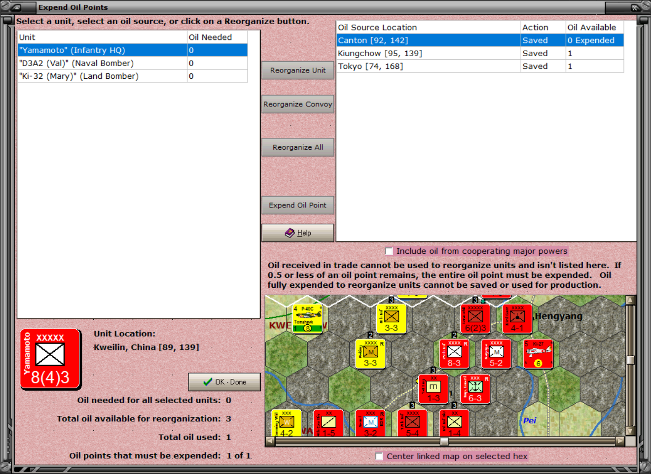The image size is (651, 474).
Task: Select the red 1-3 engineer division counter
Action: coord(433,389)
